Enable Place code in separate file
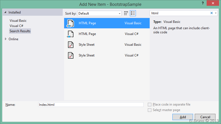Viewport: 221px width, 124px height. [x=149, y=105]
